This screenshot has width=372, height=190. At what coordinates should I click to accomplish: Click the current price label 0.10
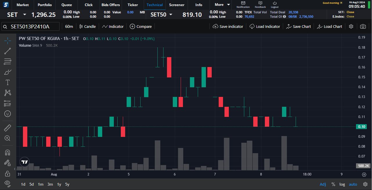coord(362,127)
